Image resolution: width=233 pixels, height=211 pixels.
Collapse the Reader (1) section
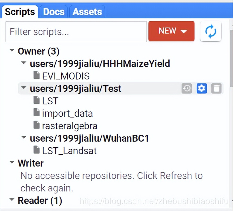[x=12, y=200]
